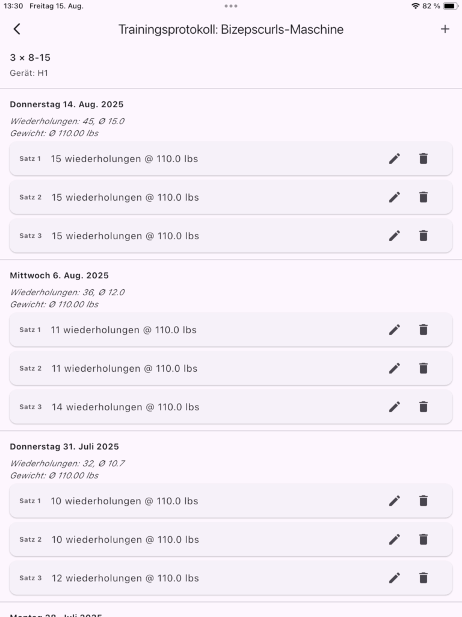Delete Satz 2 of Mittwoch 6. Aug.
462x617 pixels.
click(423, 368)
